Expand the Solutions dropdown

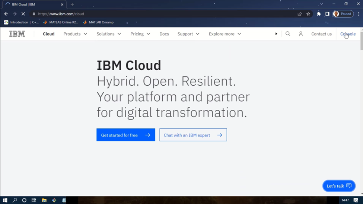(x=109, y=34)
